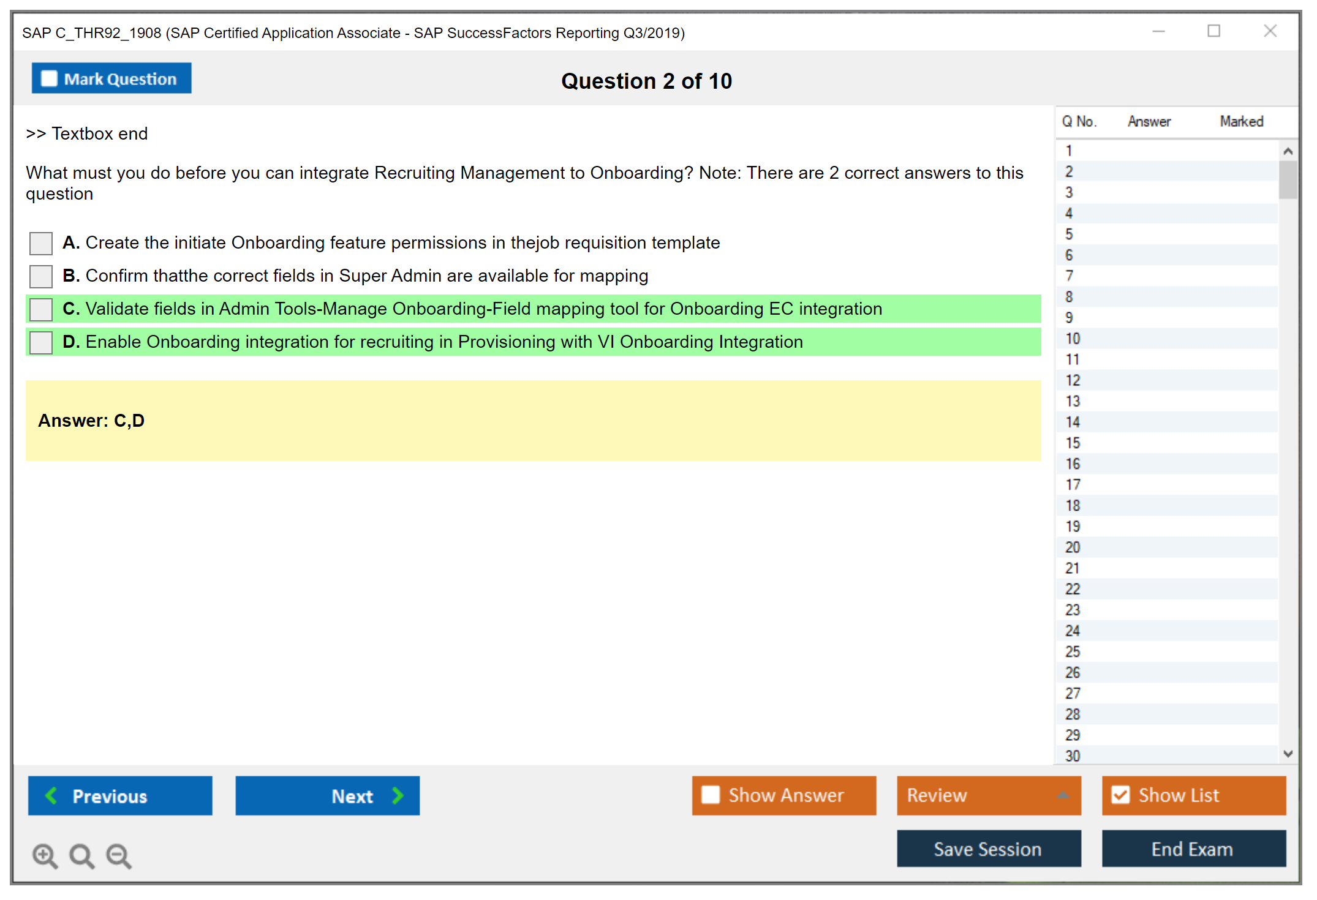Enable the Mark Question checkbox

click(x=49, y=78)
